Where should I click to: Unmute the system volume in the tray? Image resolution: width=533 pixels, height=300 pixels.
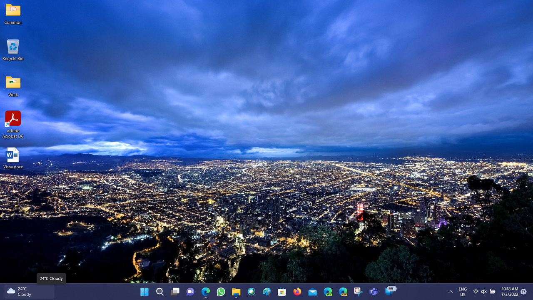point(483,292)
